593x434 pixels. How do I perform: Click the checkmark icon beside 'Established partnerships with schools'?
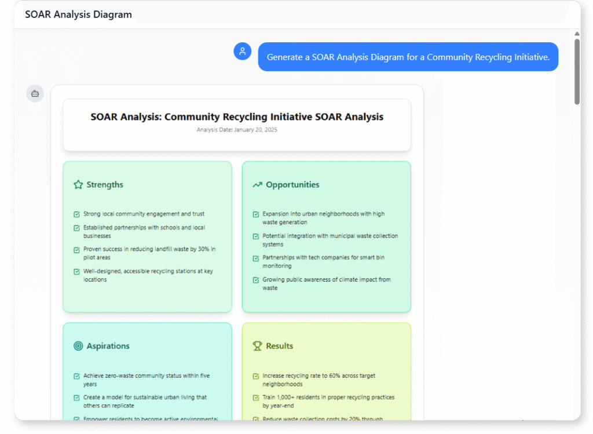point(76,228)
